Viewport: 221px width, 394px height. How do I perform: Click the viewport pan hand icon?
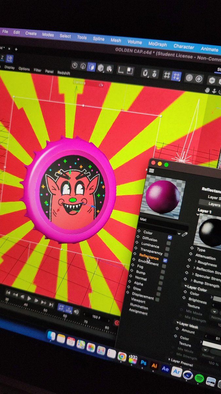coord(207,90)
